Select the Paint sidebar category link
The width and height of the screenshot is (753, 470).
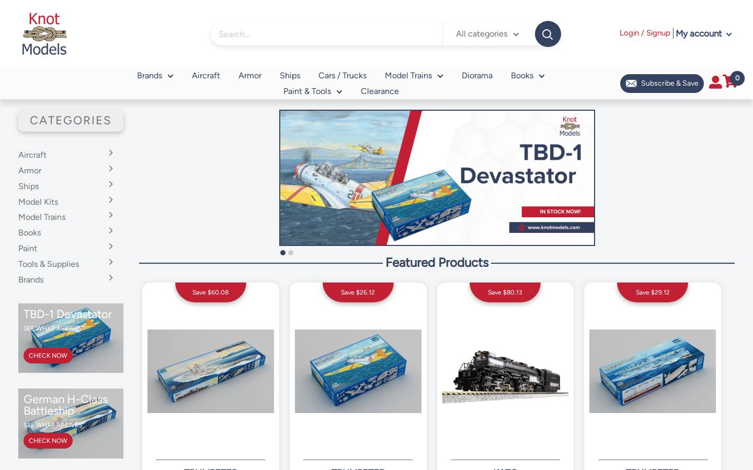[x=28, y=249]
